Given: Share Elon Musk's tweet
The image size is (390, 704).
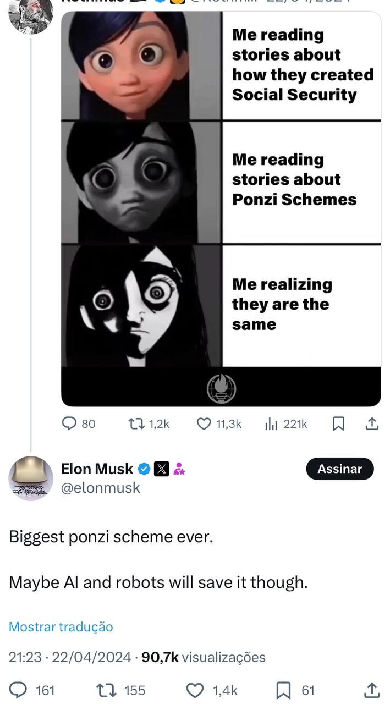Looking at the screenshot, I should 372,690.
